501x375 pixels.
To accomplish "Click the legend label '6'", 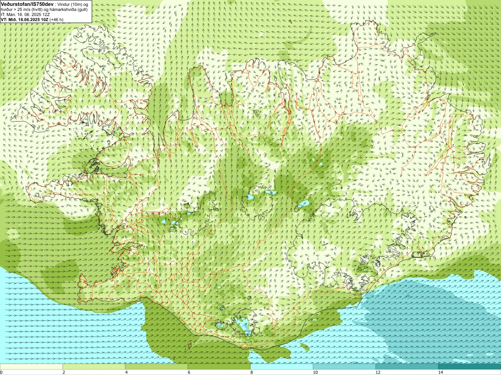I will click(x=189, y=372).
